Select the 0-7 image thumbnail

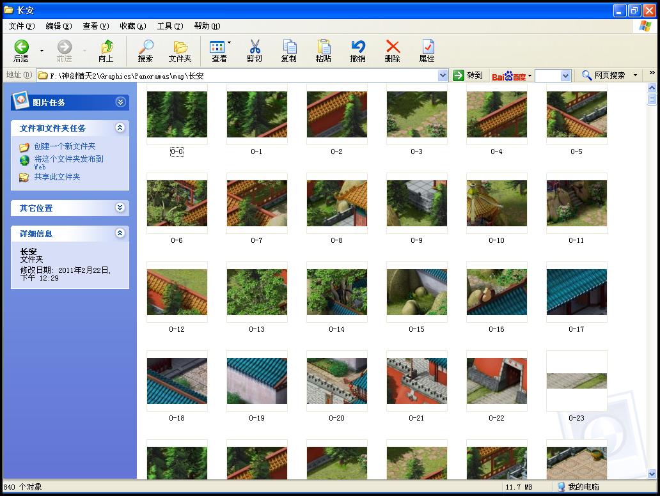[x=256, y=203]
